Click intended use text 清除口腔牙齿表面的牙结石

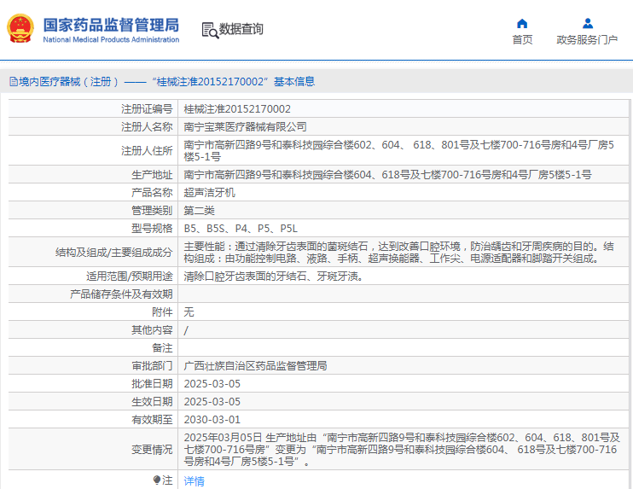pos(273,277)
